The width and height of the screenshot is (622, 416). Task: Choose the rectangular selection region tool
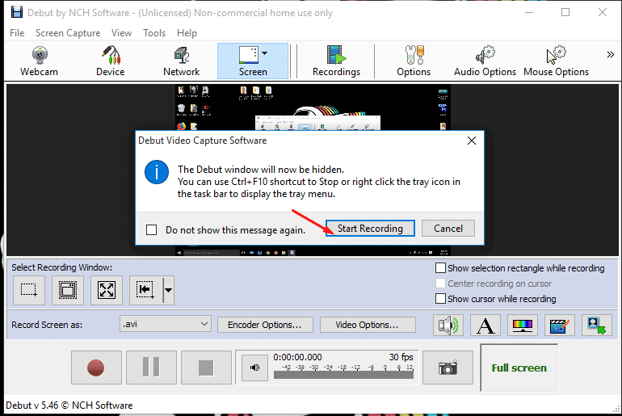click(29, 289)
